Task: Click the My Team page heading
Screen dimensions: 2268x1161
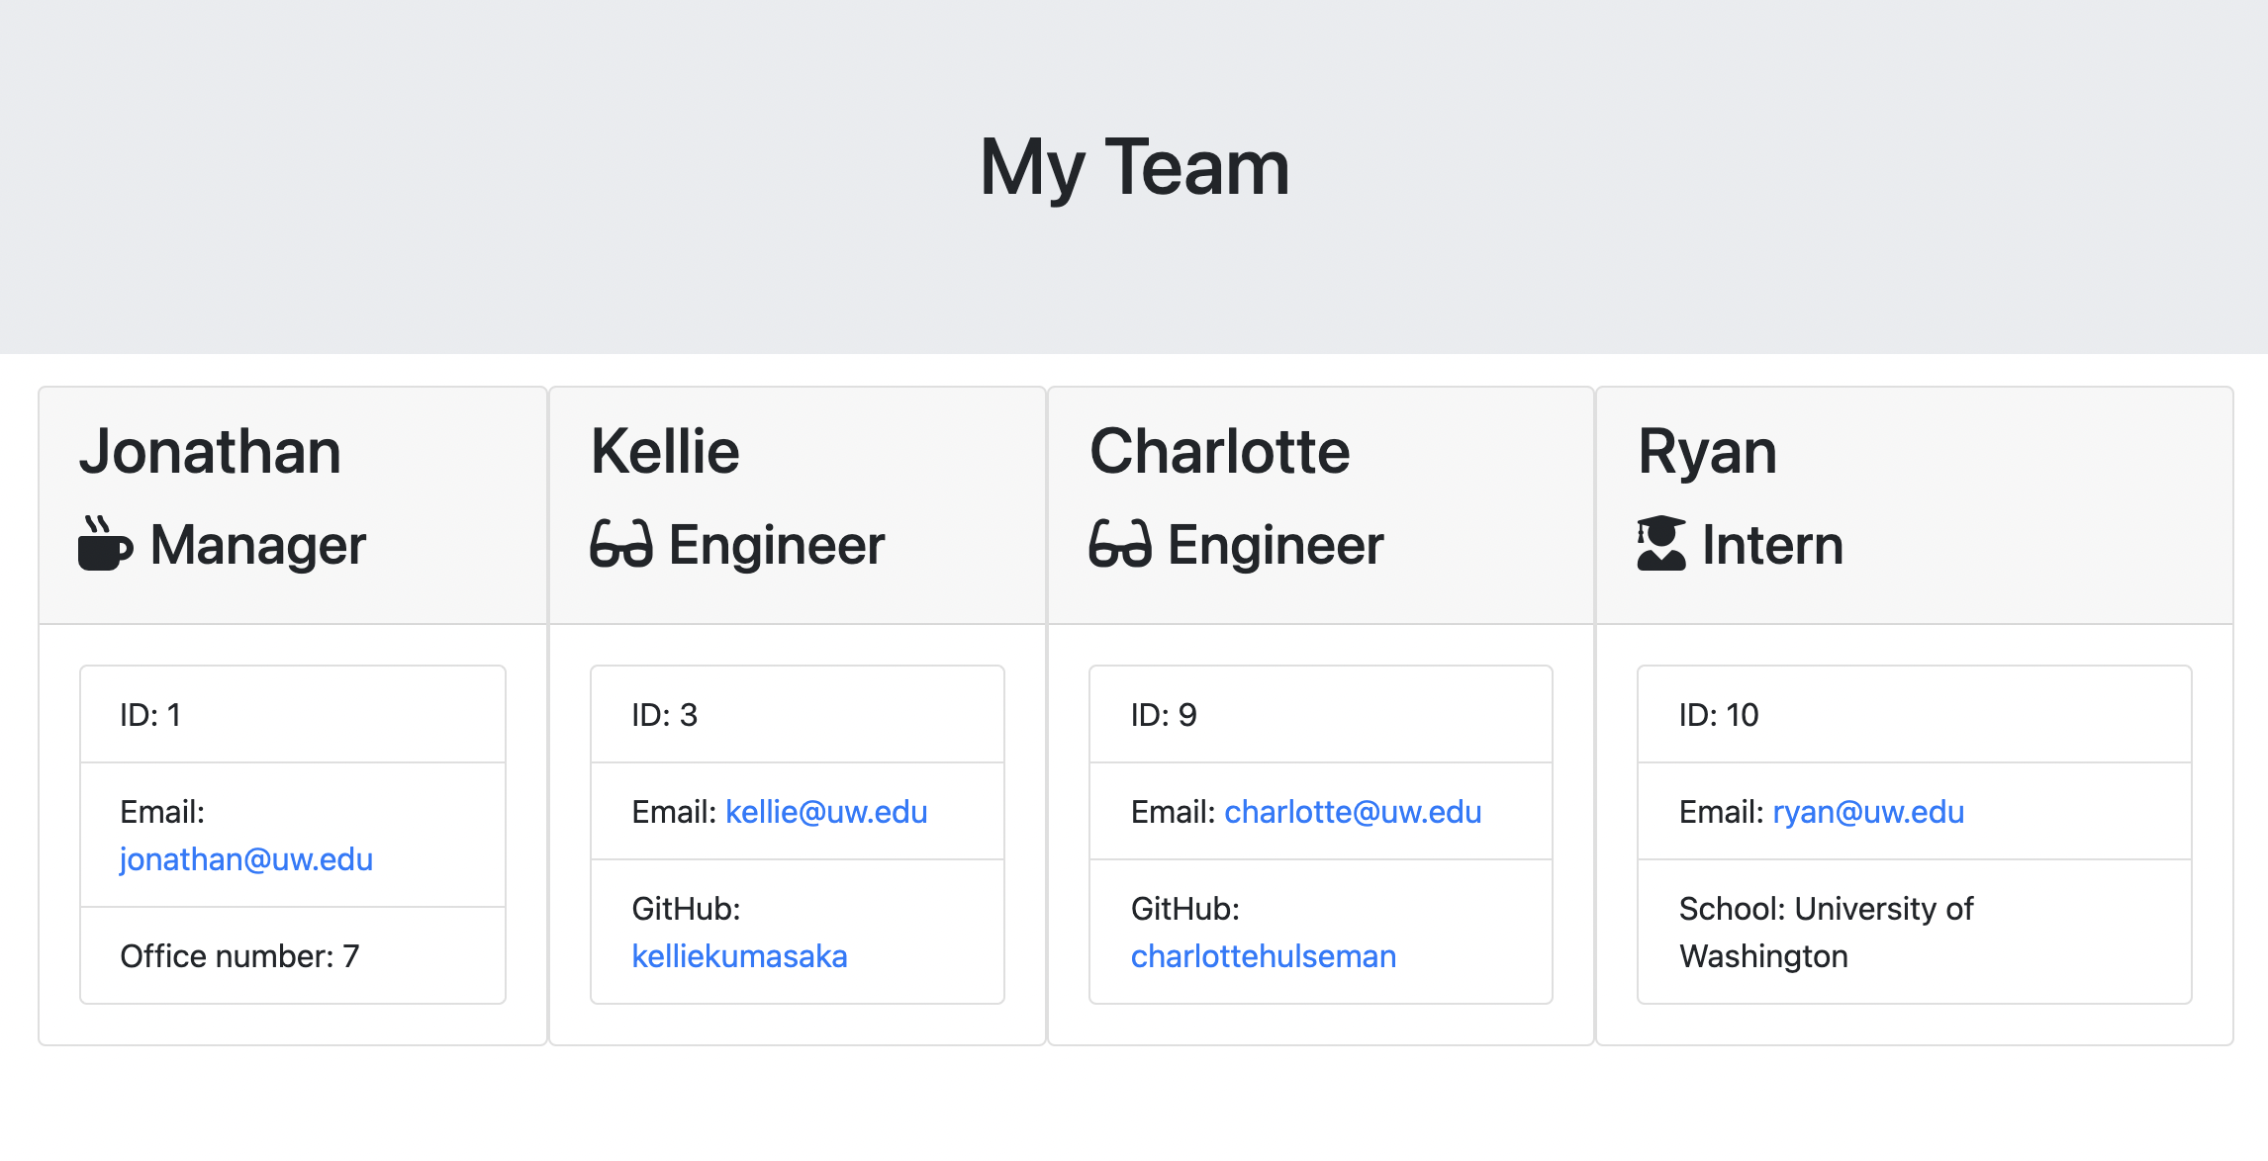Action: coord(1134,168)
